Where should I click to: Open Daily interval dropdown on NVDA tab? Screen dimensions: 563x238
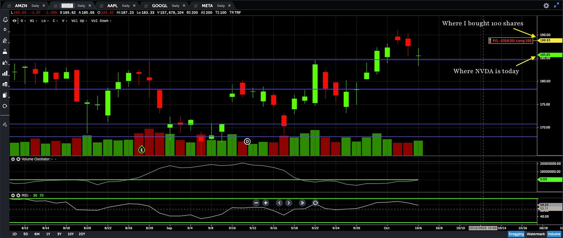(81, 6)
